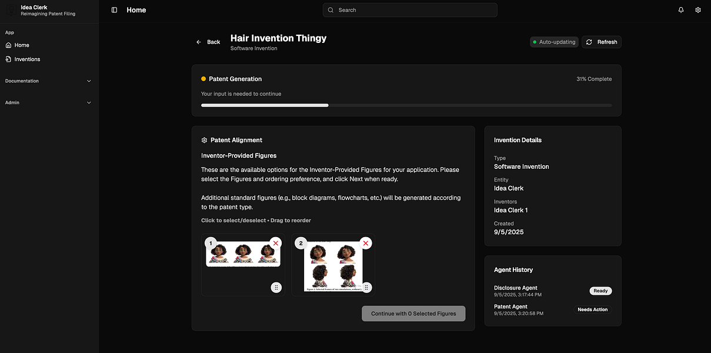The width and height of the screenshot is (711, 353).
Task: Click the Patent Generation progress bar
Action: [406, 105]
